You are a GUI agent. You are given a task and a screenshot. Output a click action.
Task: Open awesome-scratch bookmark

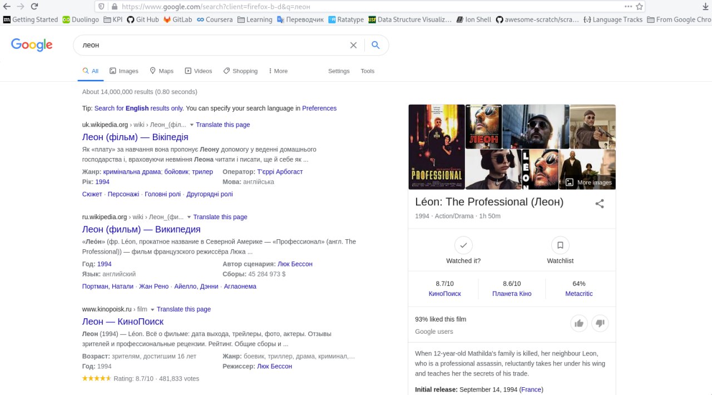(x=537, y=19)
